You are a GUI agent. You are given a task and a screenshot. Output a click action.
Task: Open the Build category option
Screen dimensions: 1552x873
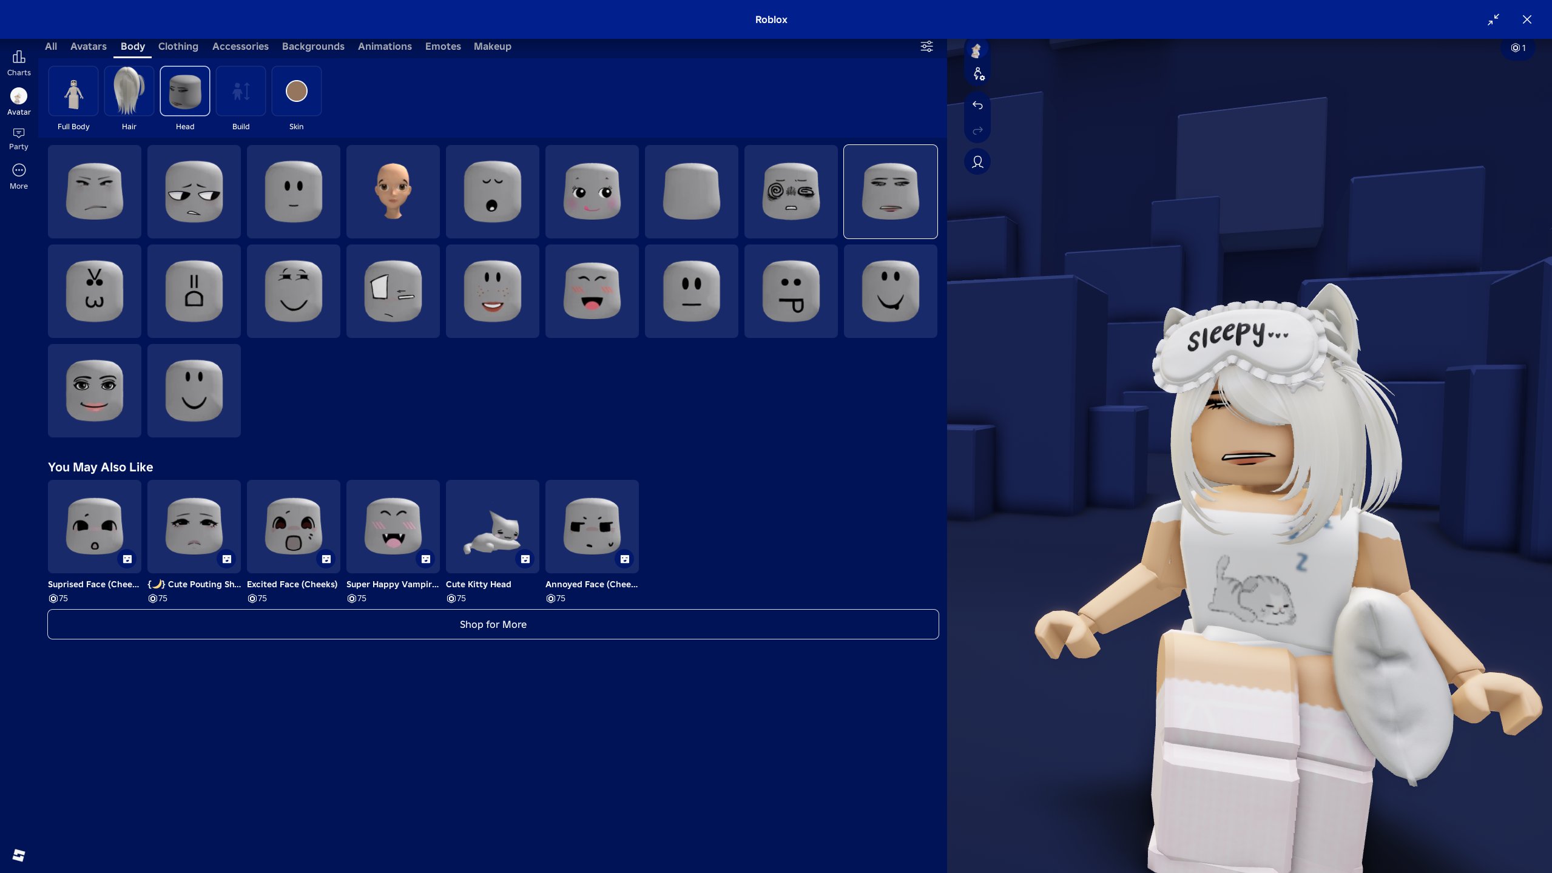241,92
